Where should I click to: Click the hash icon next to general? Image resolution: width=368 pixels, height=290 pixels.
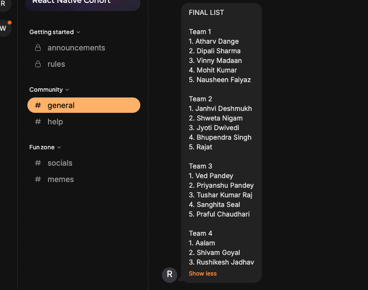[x=38, y=106]
